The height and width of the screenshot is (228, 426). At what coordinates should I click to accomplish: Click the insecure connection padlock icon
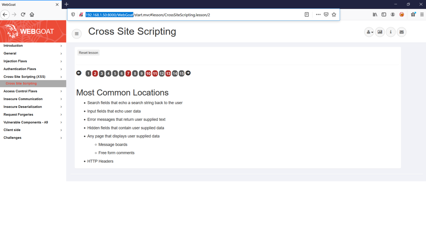pos(81,15)
